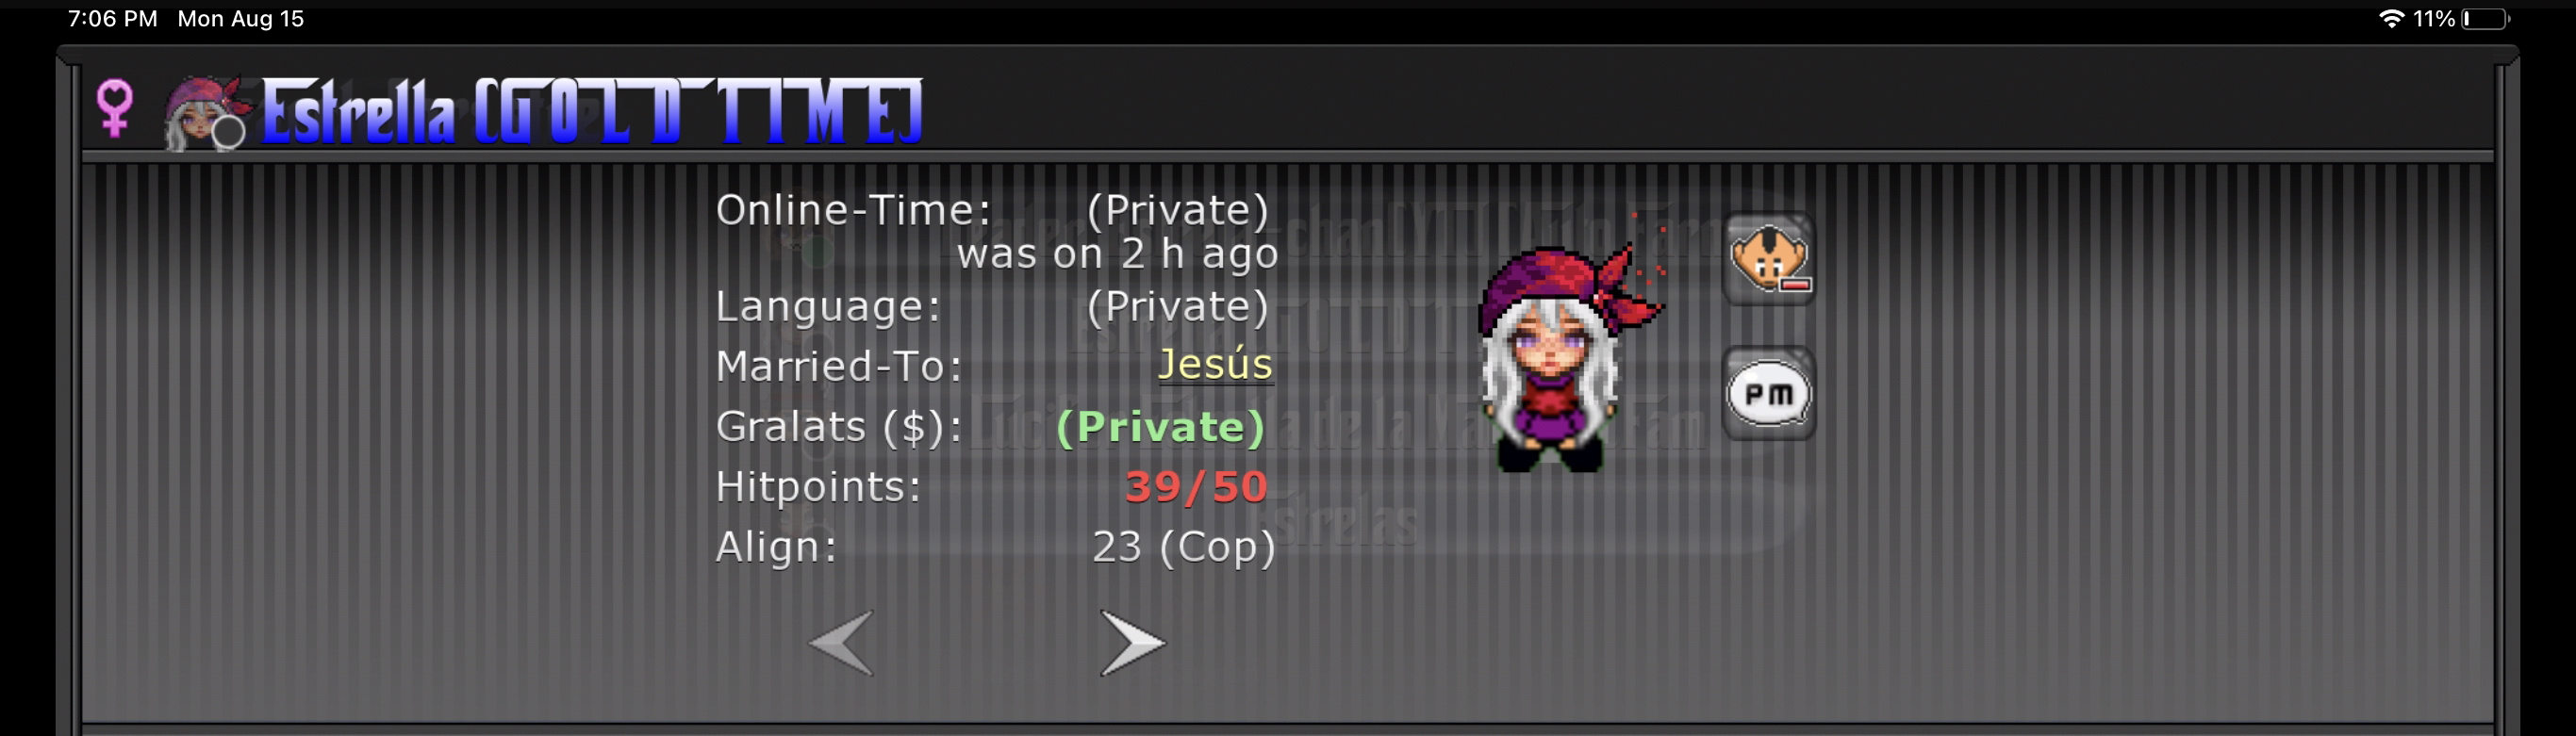
Task: Click the 23 (Cop) align value
Action: click(x=1183, y=548)
